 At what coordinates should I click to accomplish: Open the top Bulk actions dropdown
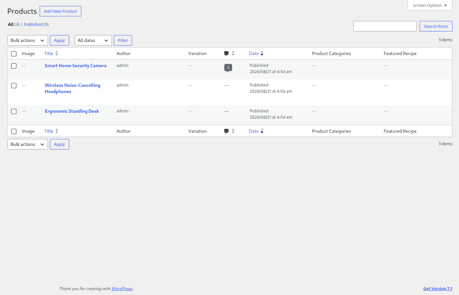(x=28, y=40)
